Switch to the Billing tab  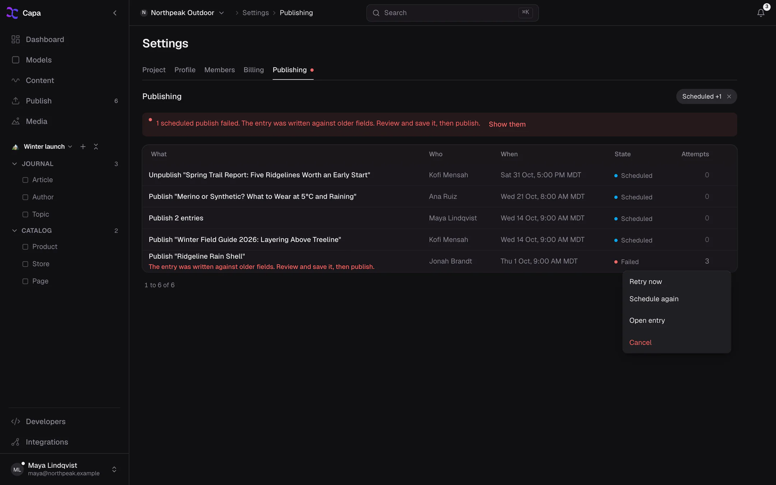point(254,70)
